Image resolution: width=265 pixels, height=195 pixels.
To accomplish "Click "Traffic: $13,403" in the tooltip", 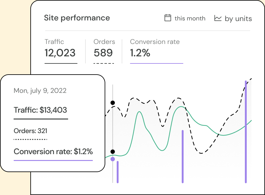I will coord(41,110).
